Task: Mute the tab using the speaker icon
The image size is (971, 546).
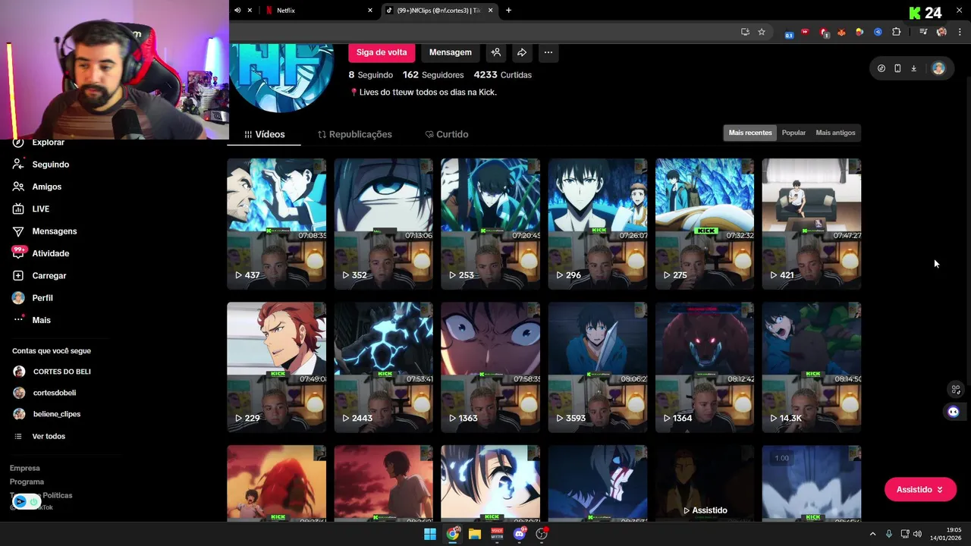Action: [x=237, y=10]
